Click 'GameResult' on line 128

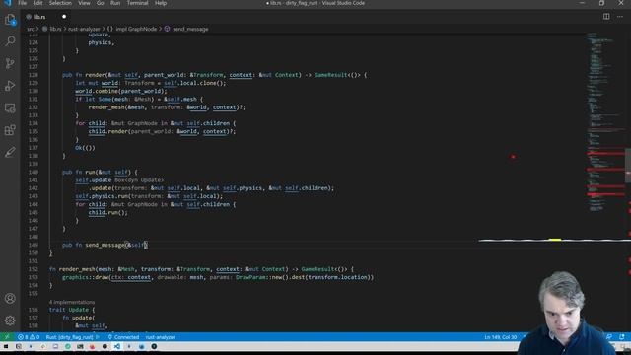coord(331,75)
